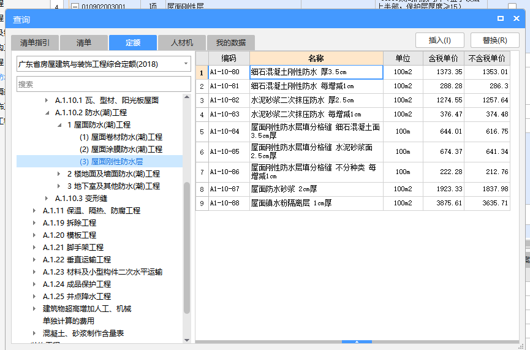Select row 屋面刚性防水层填分格缝 水泥砂浆面 2.5cm厚
This screenshot has width=530, height=350.
pyautogui.click(x=352, y=152)
